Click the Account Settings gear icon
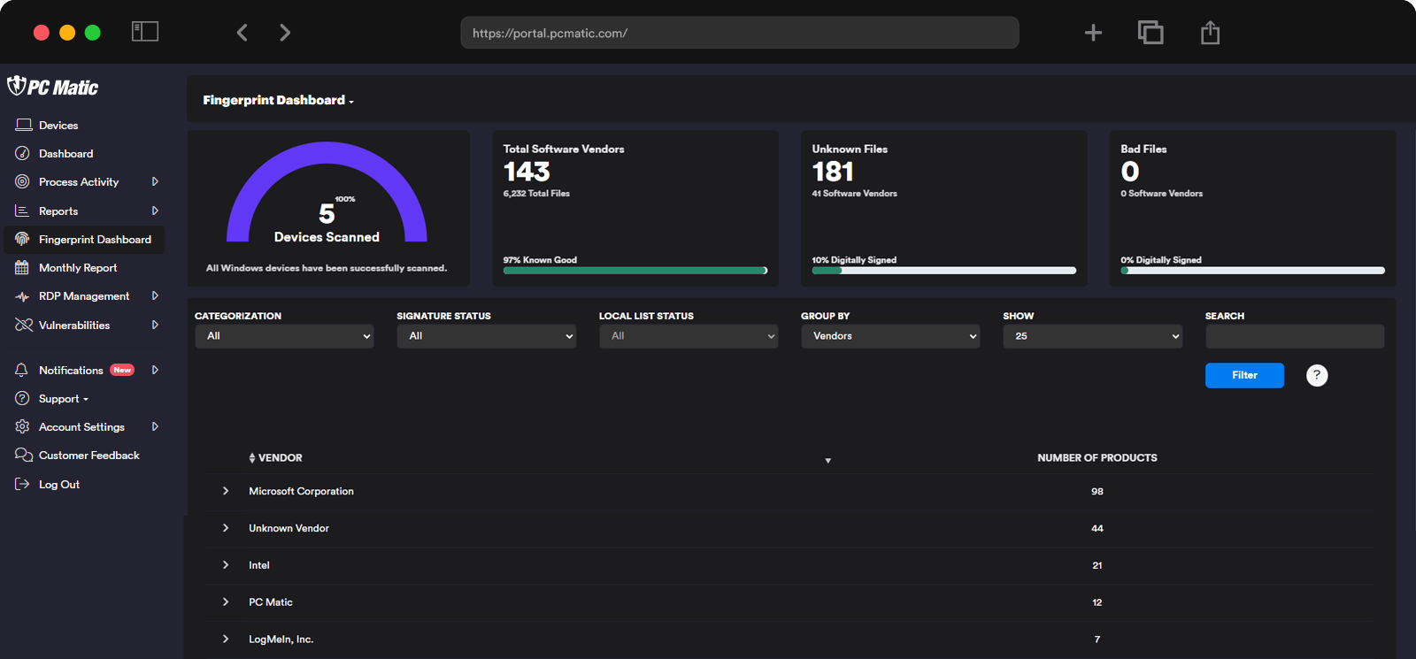 click(22, 426)
